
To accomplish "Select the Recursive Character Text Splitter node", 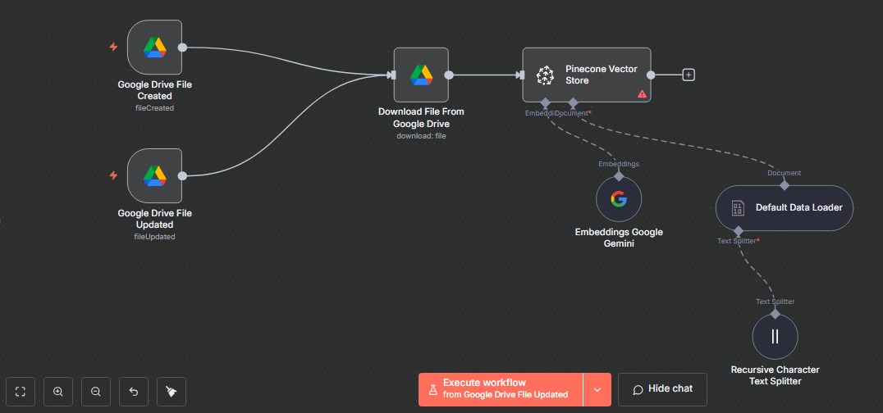I will 775,337.
